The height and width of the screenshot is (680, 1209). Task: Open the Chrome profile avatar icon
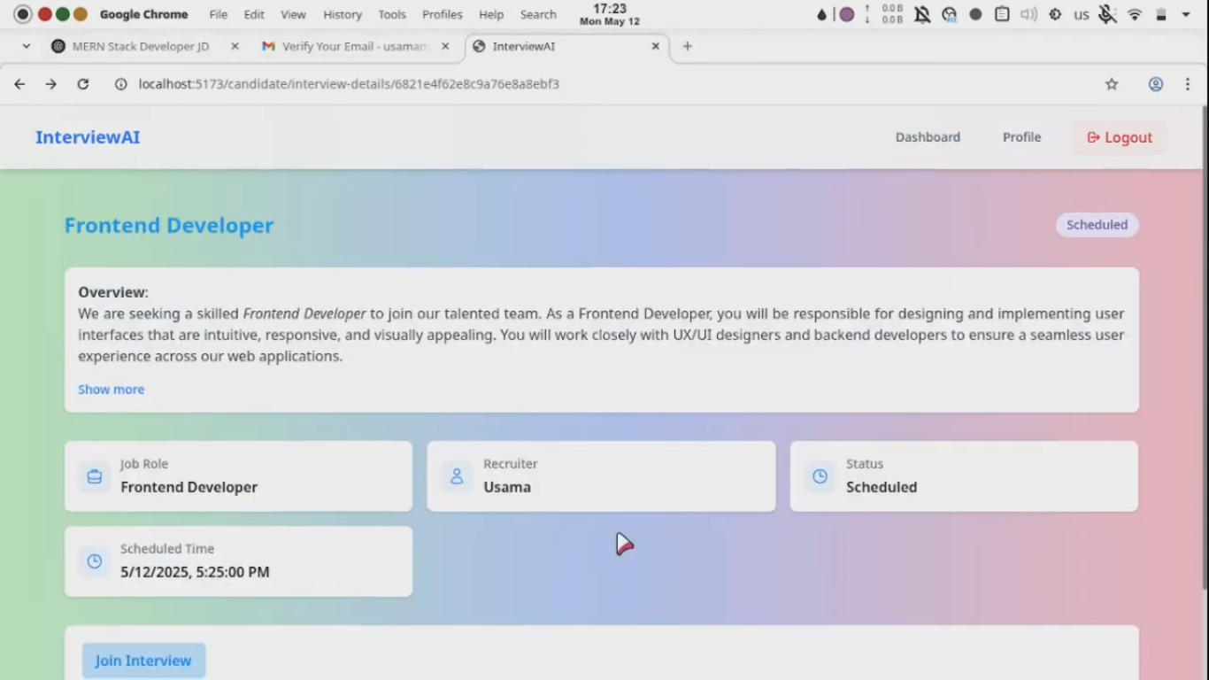pos(1156,84)
